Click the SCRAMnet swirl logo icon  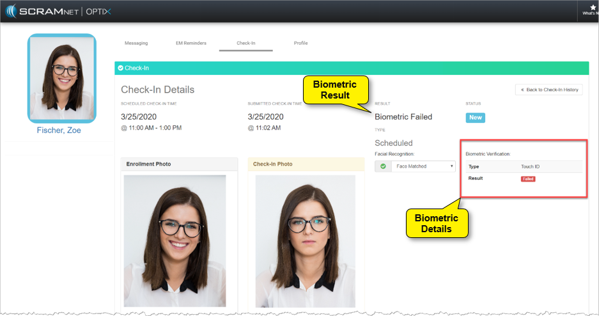click(x=12, y=12)
